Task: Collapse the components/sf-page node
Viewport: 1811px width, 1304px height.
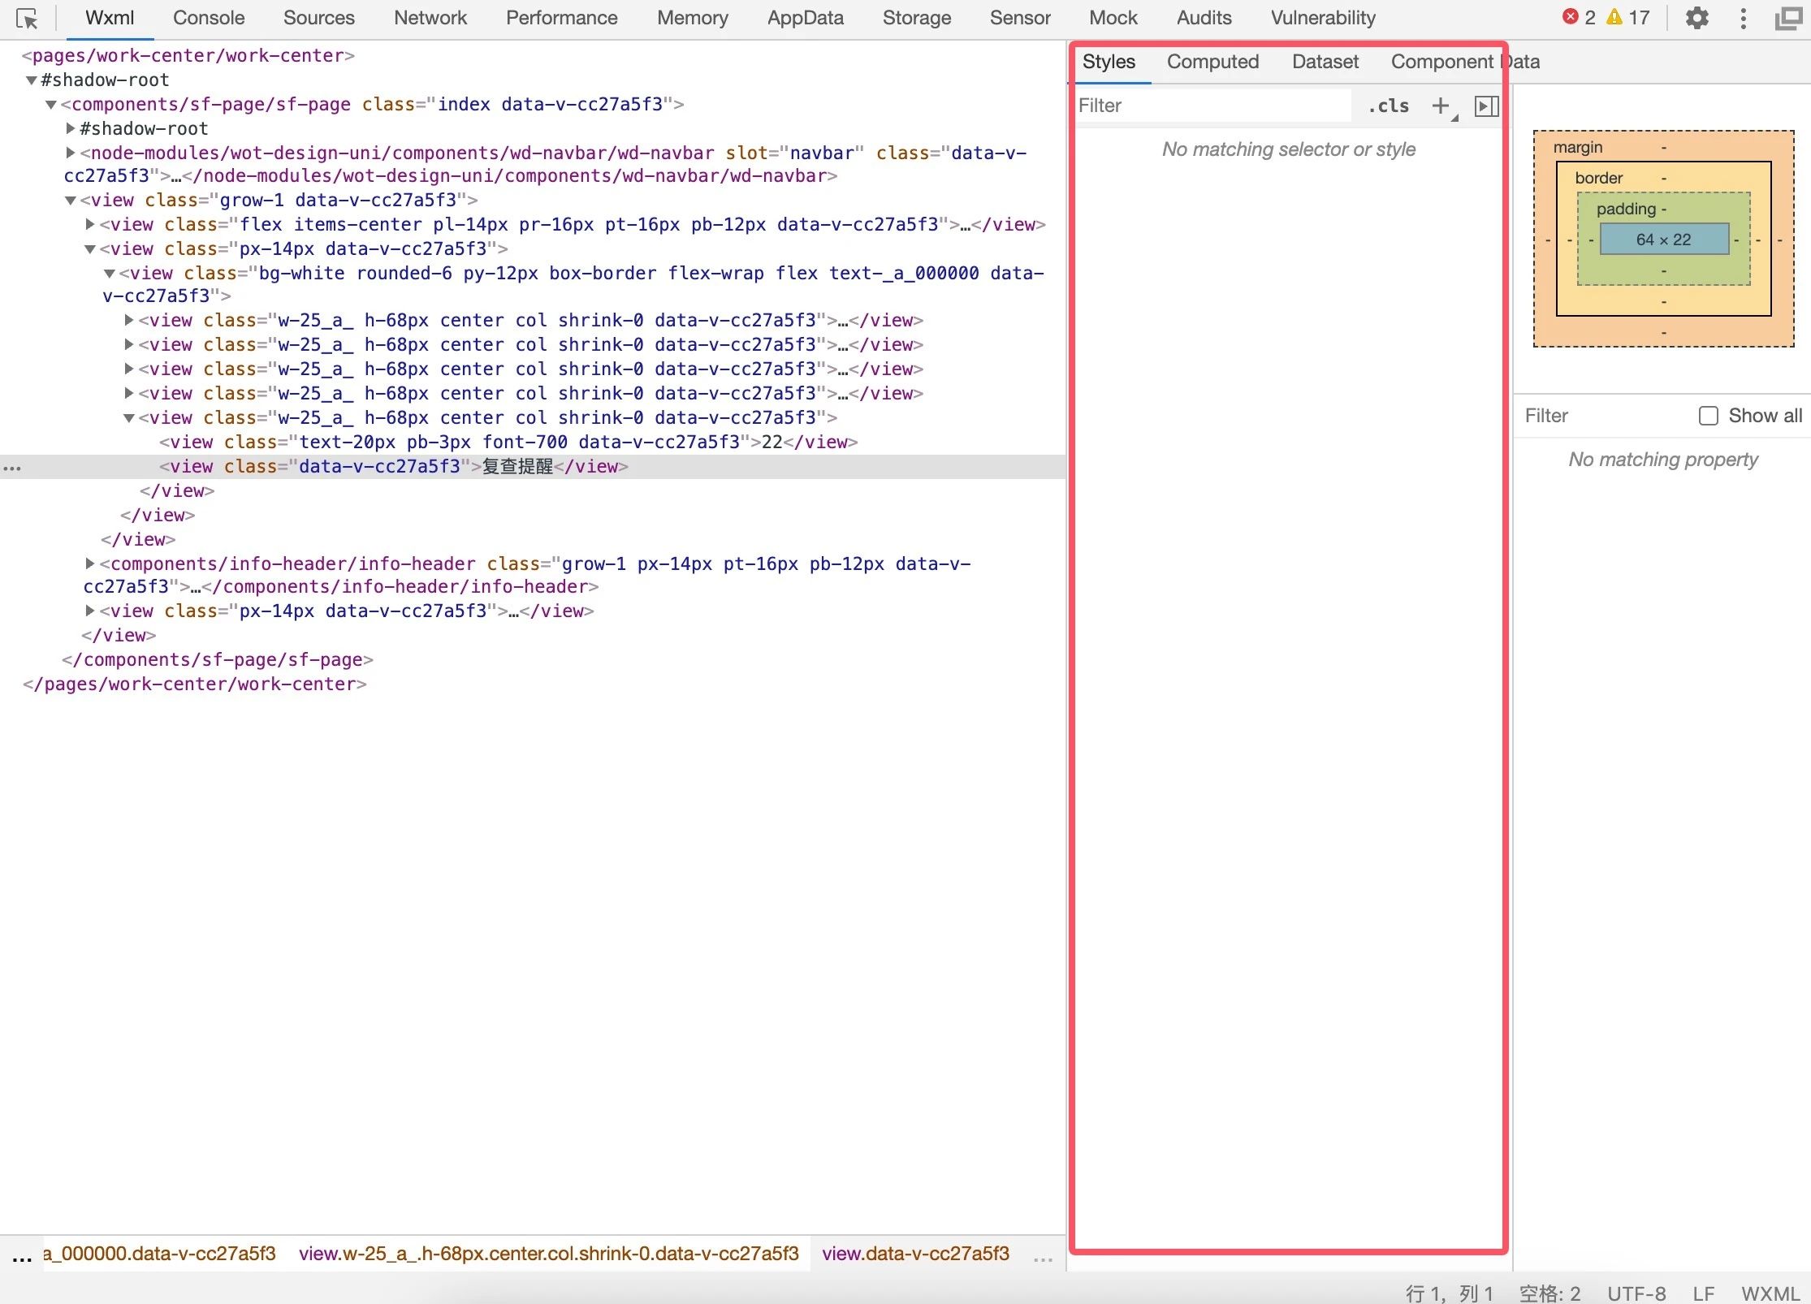Action: point(51,105)
